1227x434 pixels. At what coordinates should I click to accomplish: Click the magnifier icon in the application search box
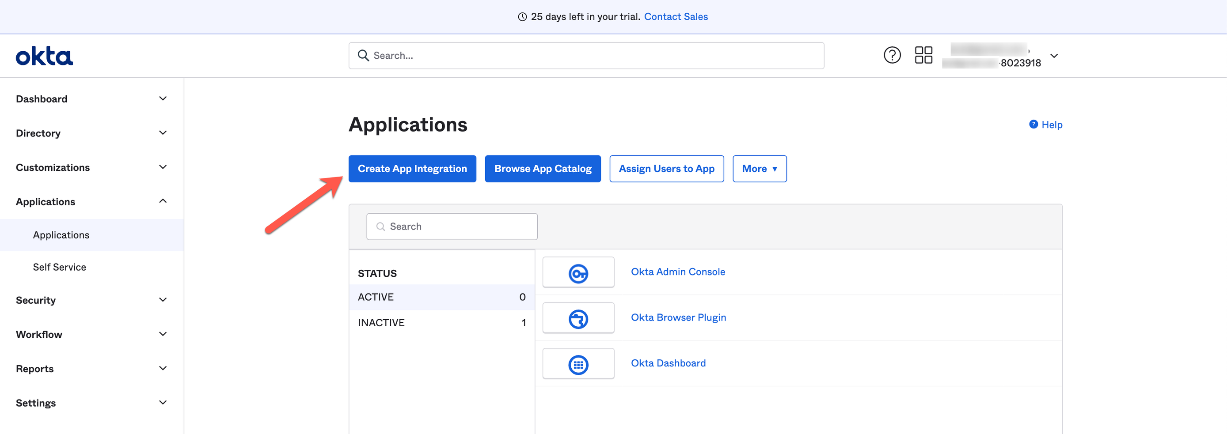pyautogui.click(x=380, y=226)
